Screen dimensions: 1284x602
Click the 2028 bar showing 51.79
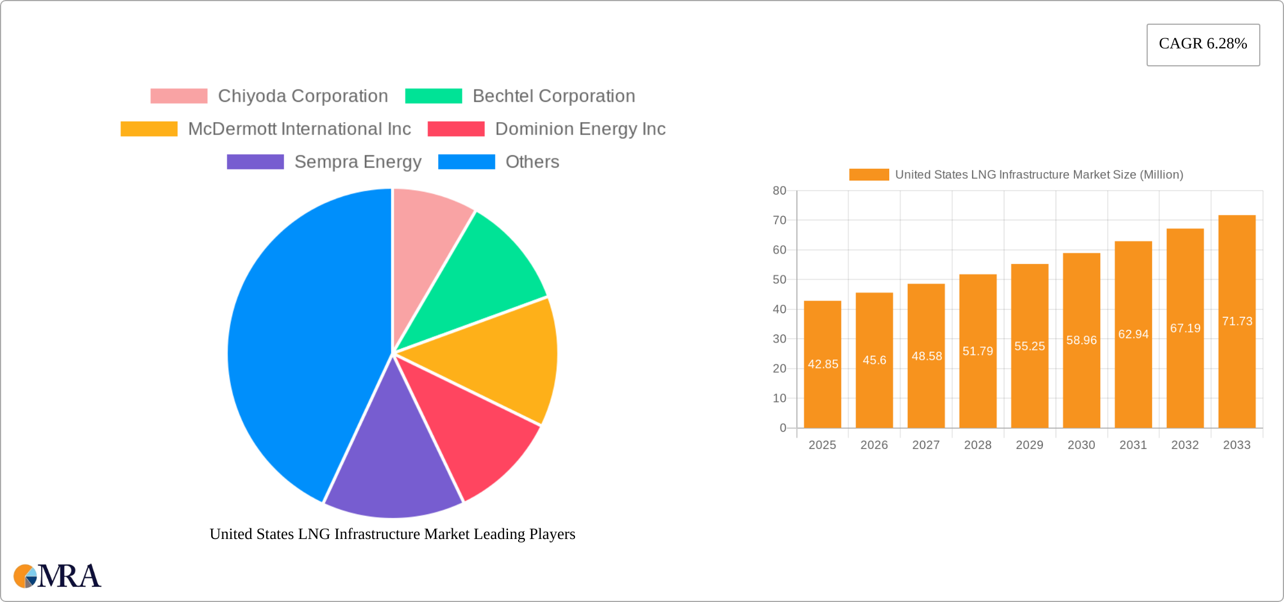[x=978, y=351]
